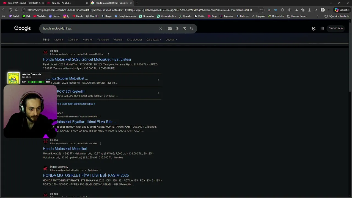Image resolution: width=352 pixels, height=198 pixels.
Task: Expand the Daha fazla dropdown
Action: point(154,40)
